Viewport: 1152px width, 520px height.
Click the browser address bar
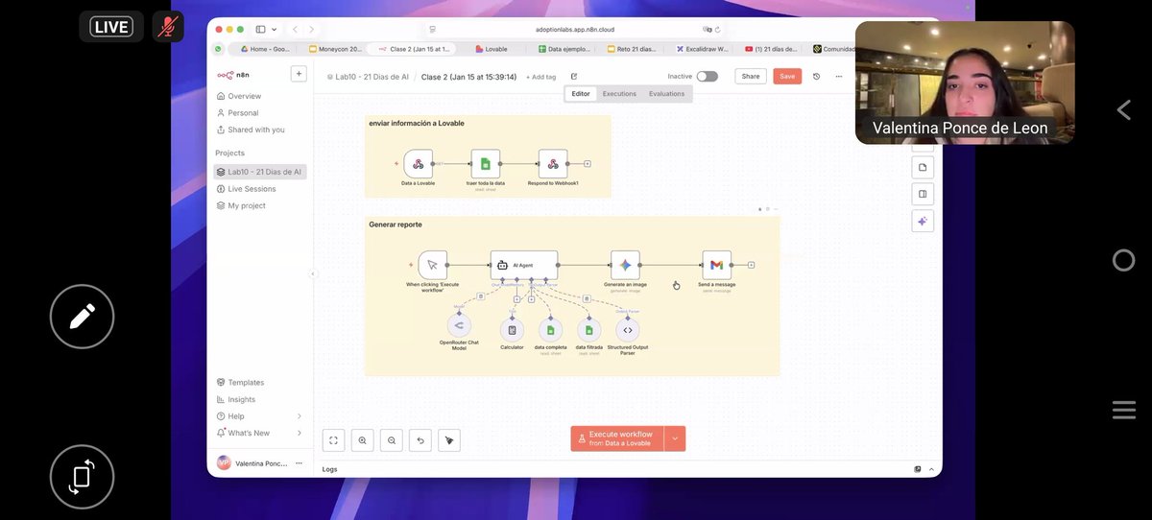[x=574, y=30]
